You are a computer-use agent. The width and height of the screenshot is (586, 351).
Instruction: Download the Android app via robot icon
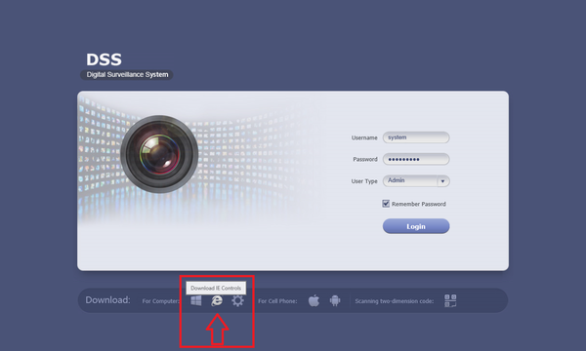coord(335,300)
